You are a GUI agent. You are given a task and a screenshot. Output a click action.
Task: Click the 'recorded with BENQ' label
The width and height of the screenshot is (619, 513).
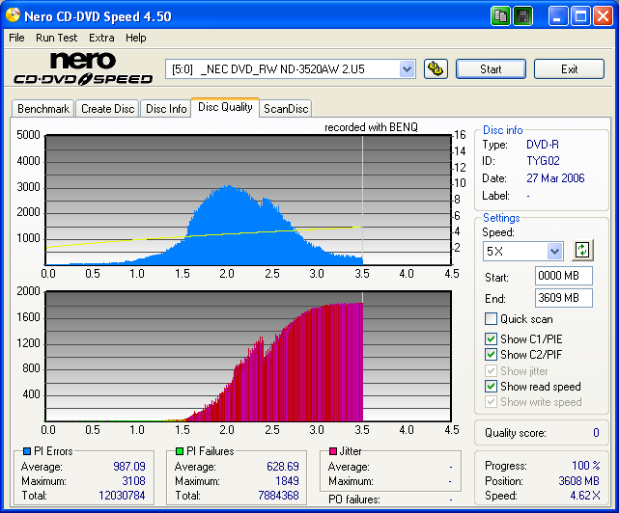coord(371,127)
